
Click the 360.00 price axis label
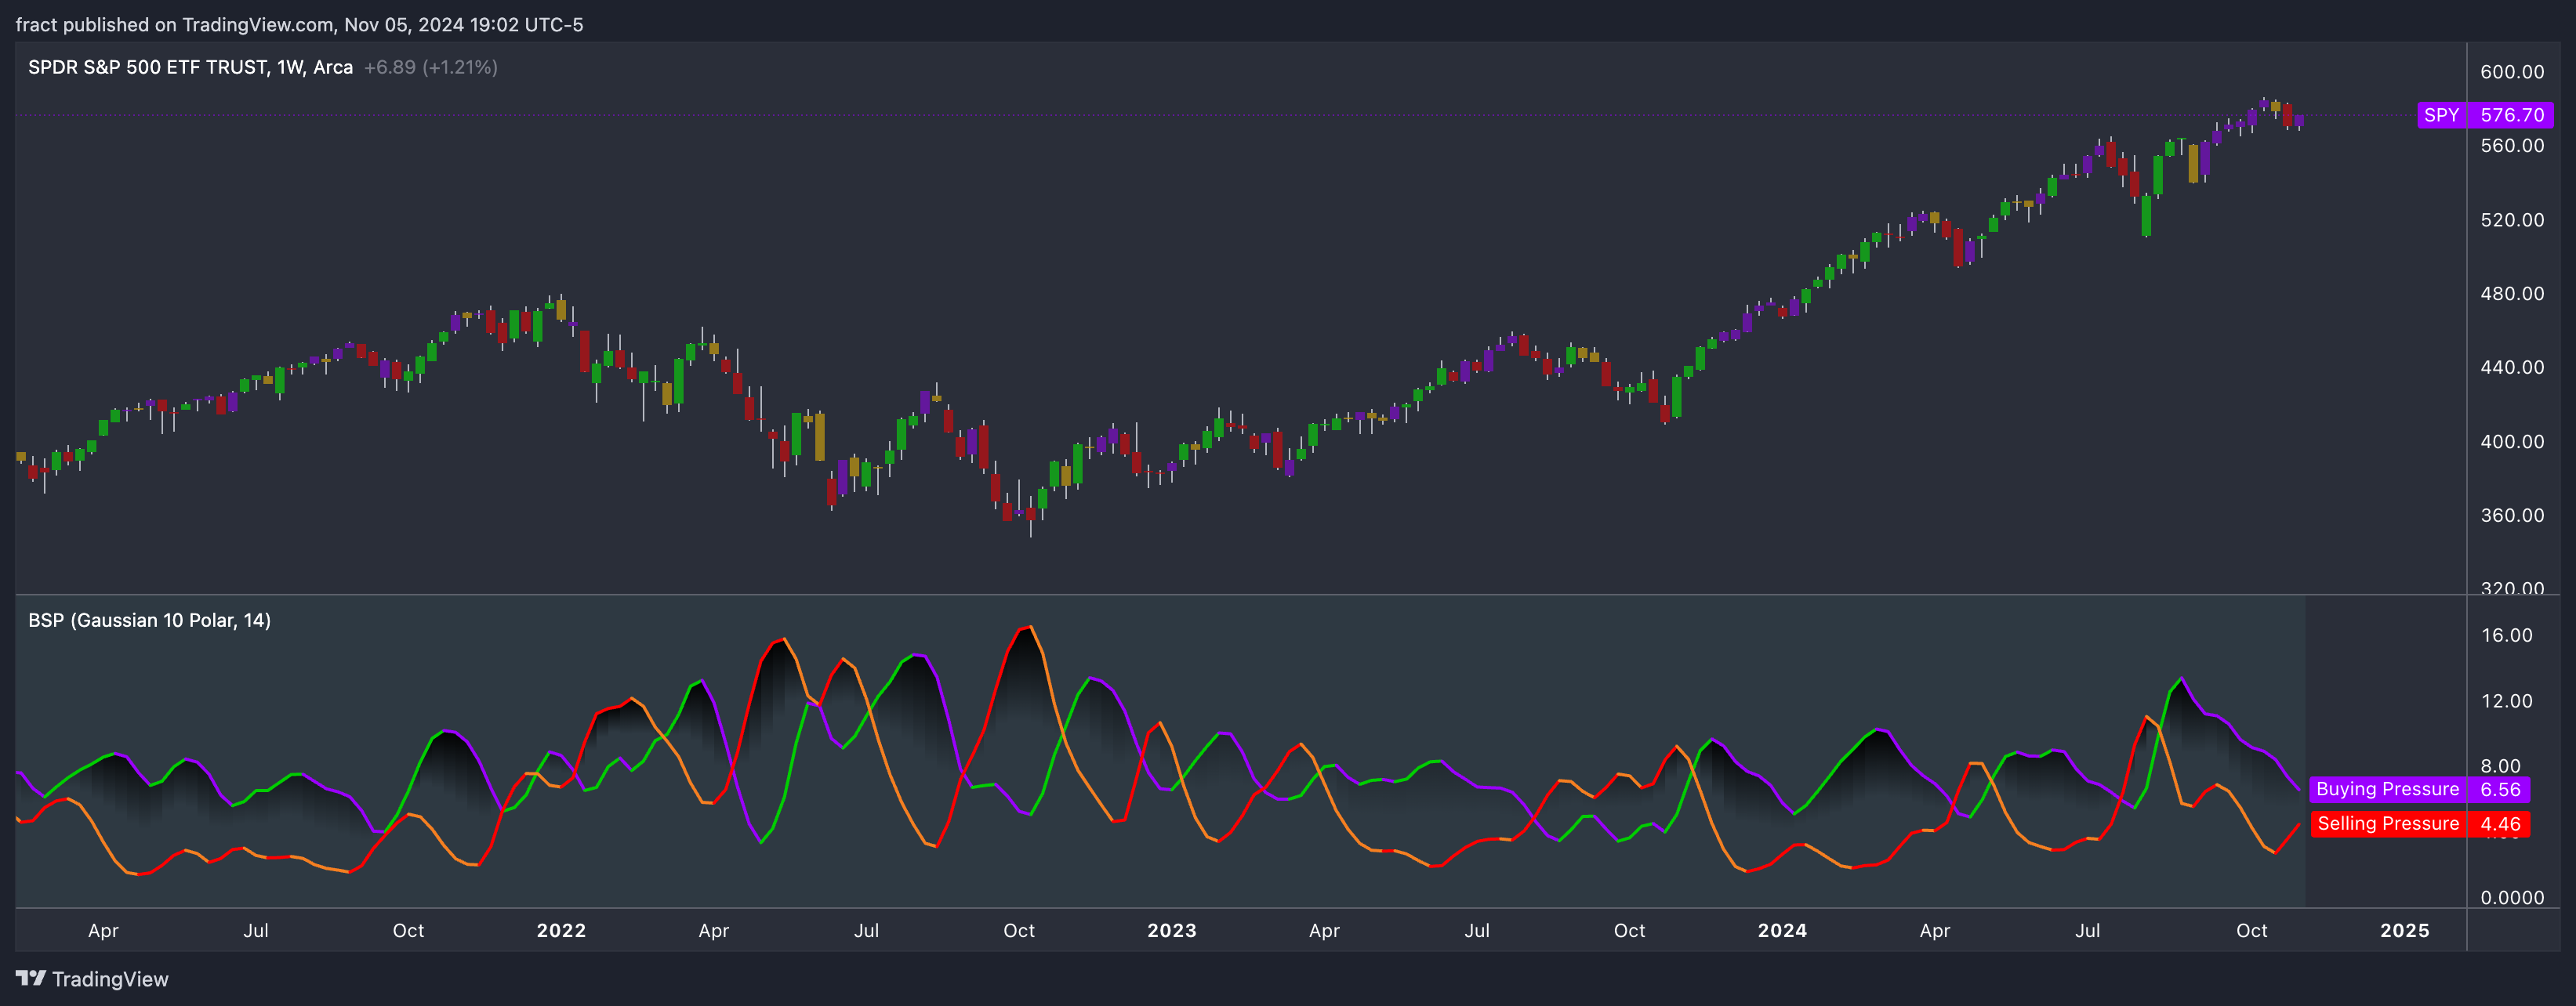(x=2512, y=516)
